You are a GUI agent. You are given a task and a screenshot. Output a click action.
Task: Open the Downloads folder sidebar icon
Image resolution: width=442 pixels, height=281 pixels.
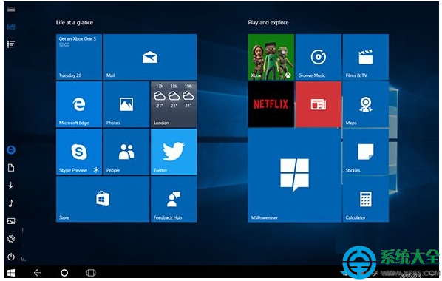pos(11,186)
